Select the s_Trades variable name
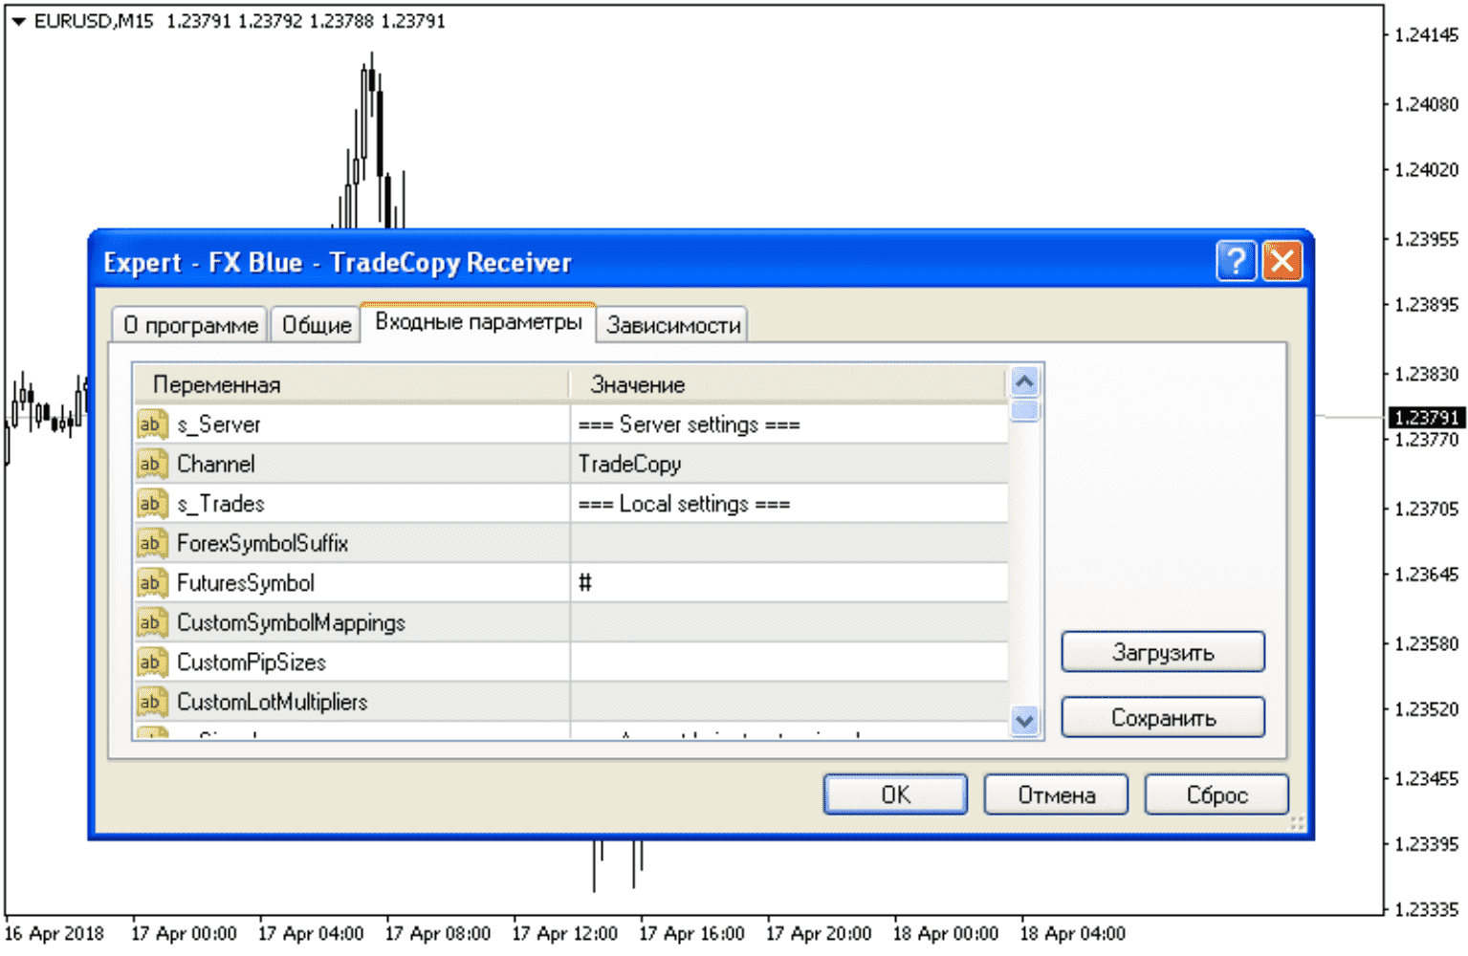The width and height of the screenshot is (1468, 956). point(221,504)
